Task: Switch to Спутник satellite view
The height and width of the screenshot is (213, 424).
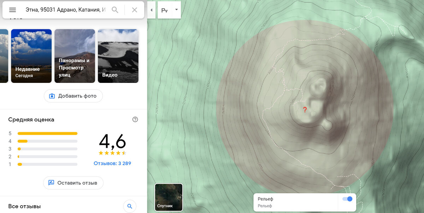Action: (x=169, y=197)
